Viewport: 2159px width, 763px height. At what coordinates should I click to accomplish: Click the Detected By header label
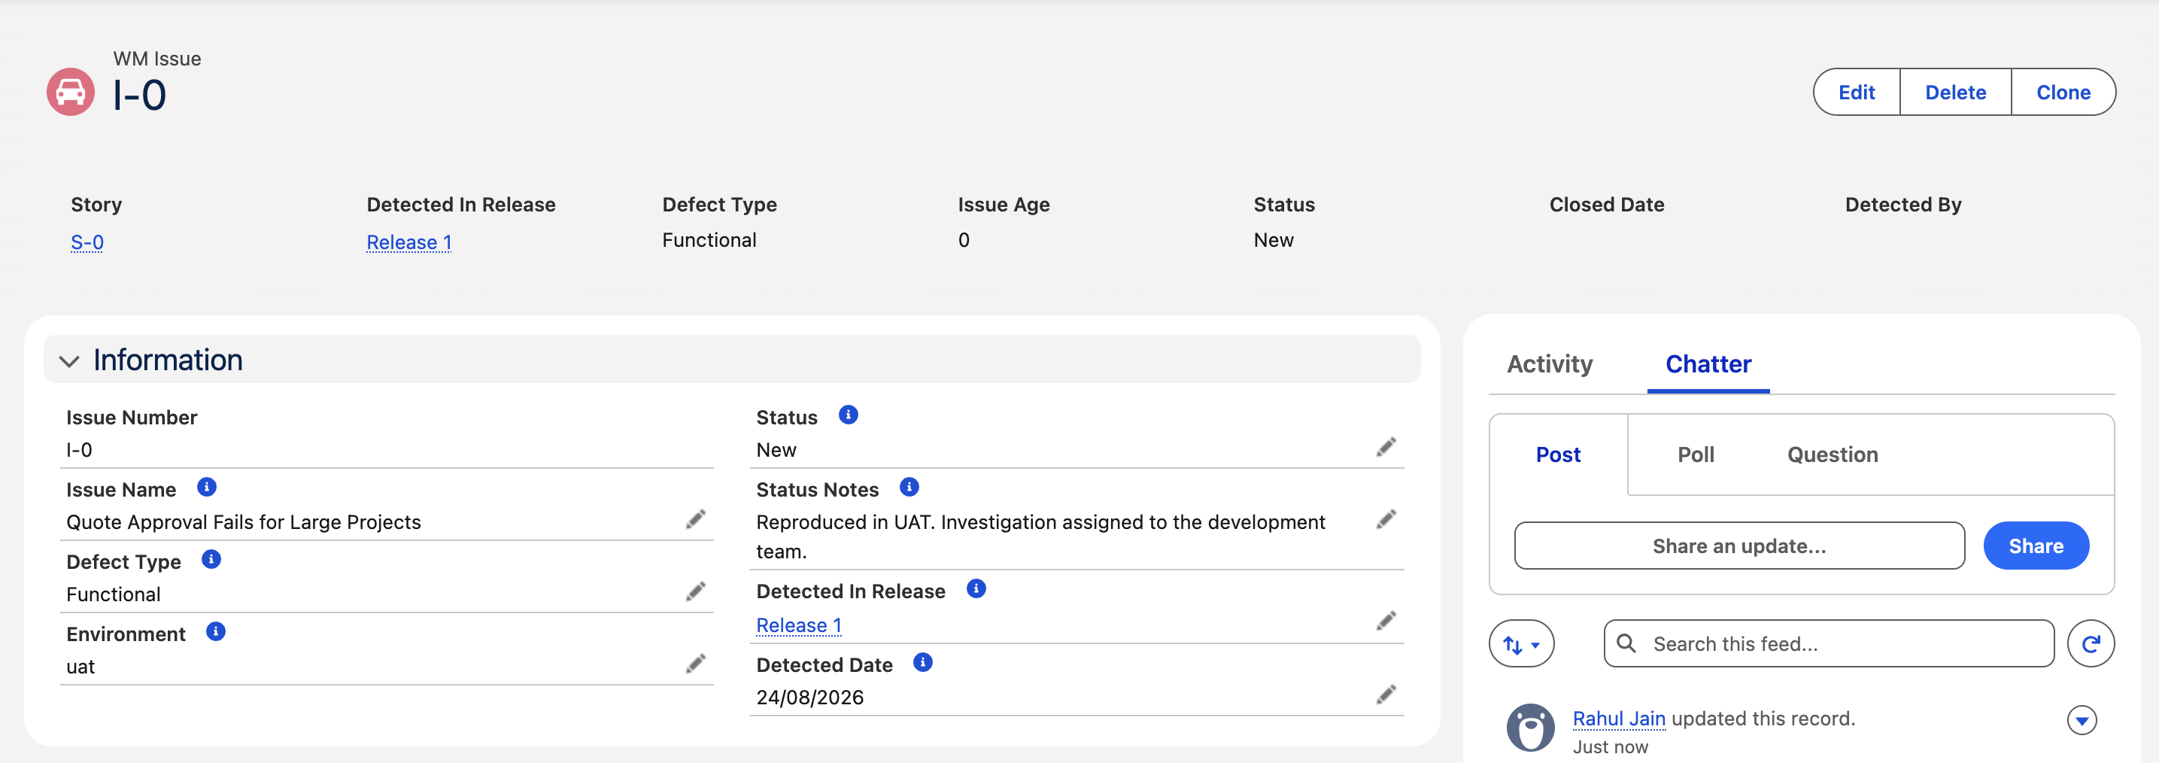click(1903, 205)
